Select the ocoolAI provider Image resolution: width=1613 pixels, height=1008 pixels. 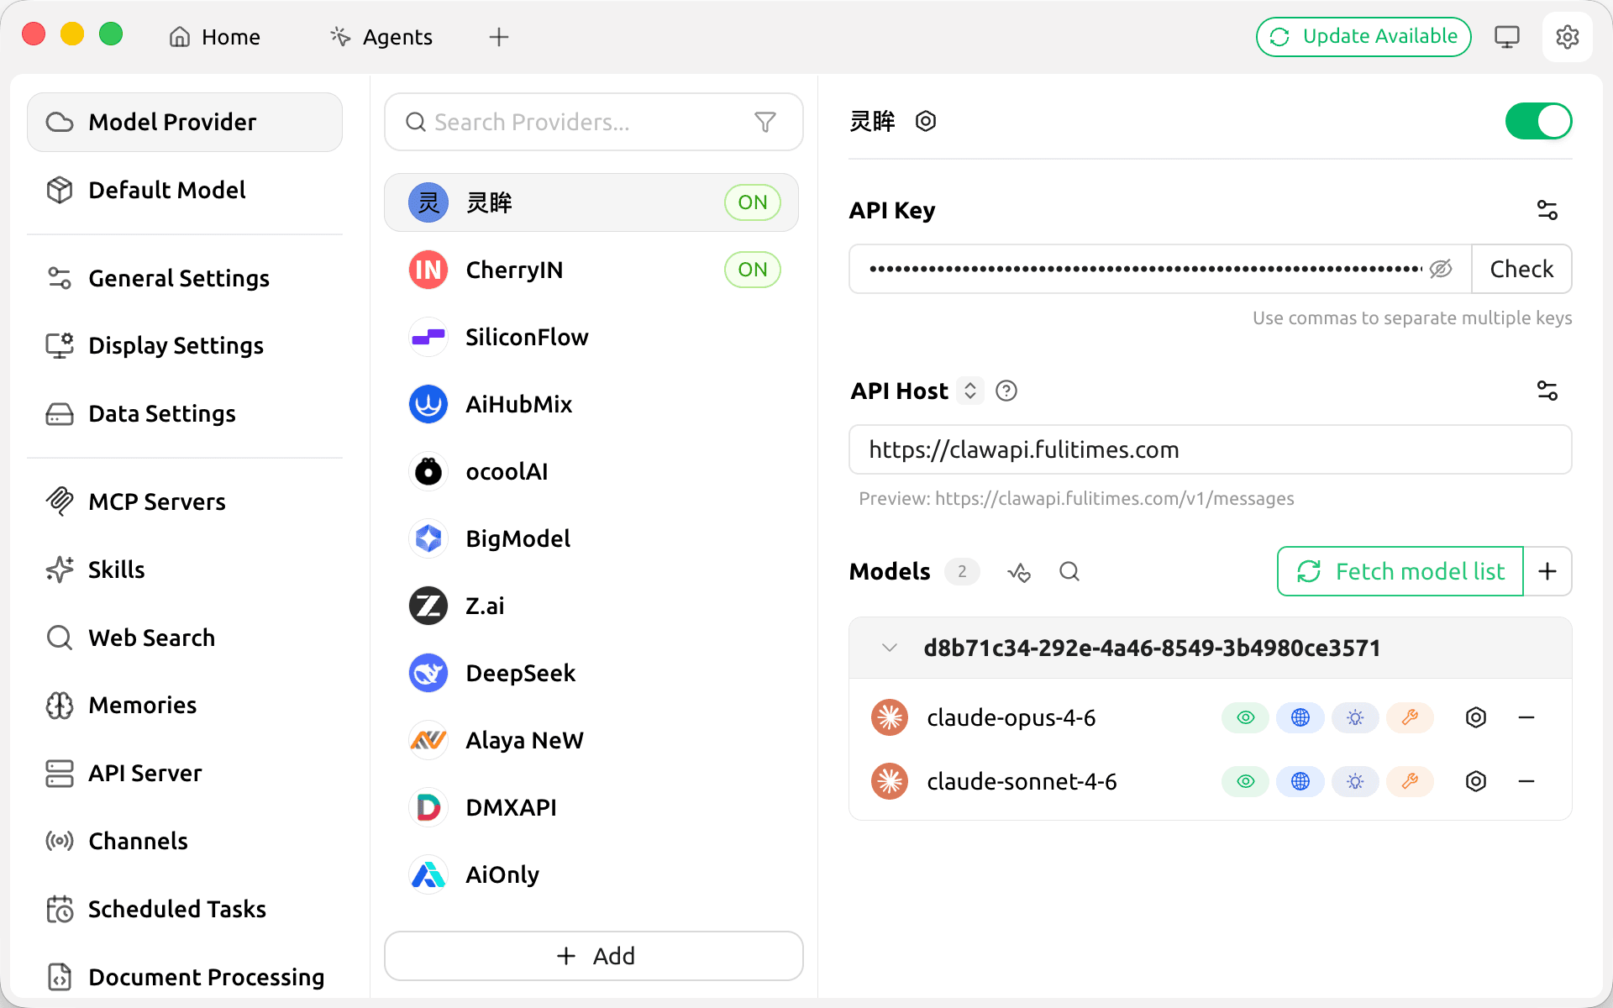click(591, 471)
